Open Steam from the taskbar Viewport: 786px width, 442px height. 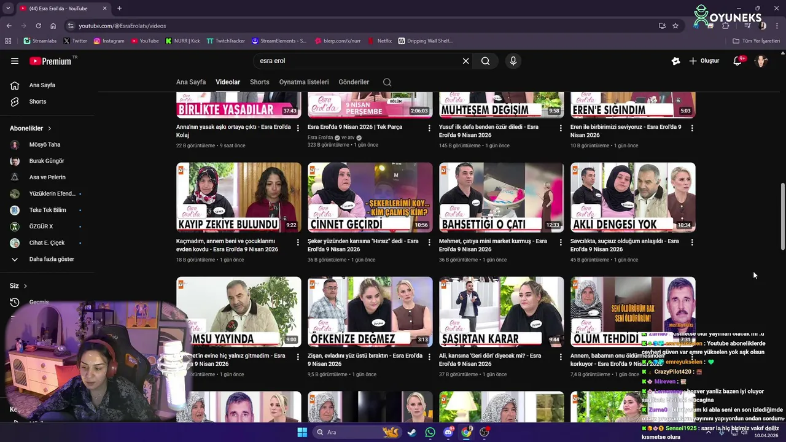tap(411, 432)
